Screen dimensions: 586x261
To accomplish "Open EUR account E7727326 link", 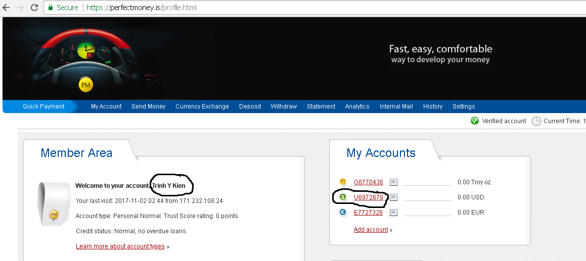I will [369, 213].
